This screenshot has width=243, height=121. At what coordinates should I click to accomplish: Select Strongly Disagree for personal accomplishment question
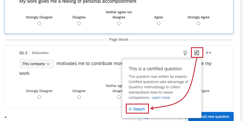pos(39,23)
